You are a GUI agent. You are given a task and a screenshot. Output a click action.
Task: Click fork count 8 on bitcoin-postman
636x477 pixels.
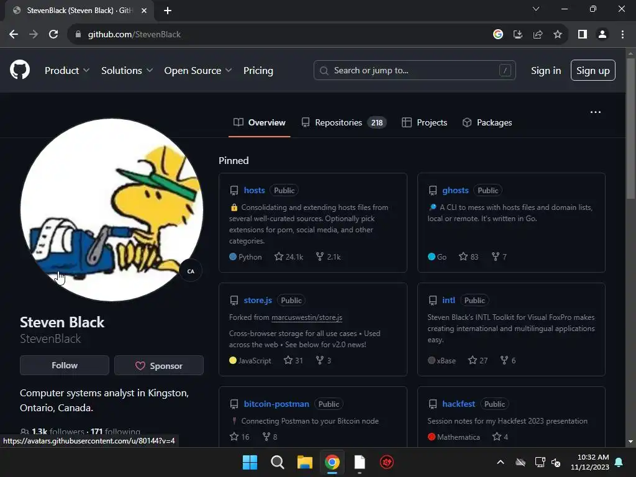pyautogui.click(x=270, y=437)
